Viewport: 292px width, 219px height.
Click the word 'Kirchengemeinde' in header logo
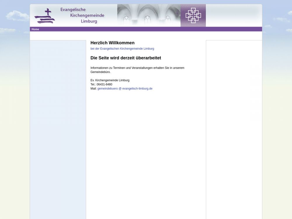coord(87,15)
